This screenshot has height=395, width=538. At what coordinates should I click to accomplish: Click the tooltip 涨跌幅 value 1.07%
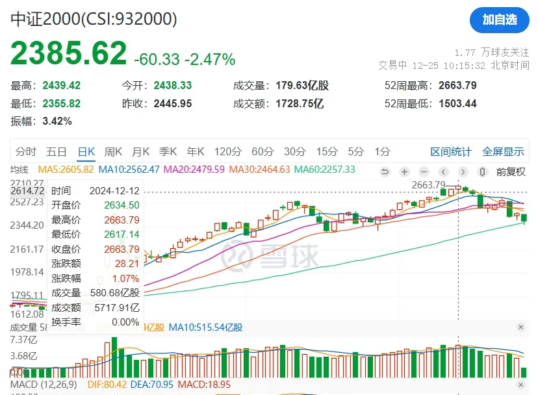coord(125,279)
